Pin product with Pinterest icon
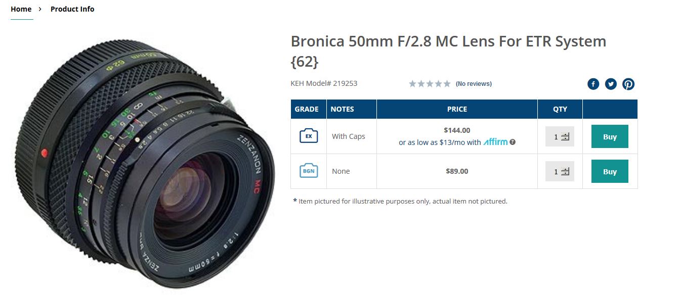 628,84
